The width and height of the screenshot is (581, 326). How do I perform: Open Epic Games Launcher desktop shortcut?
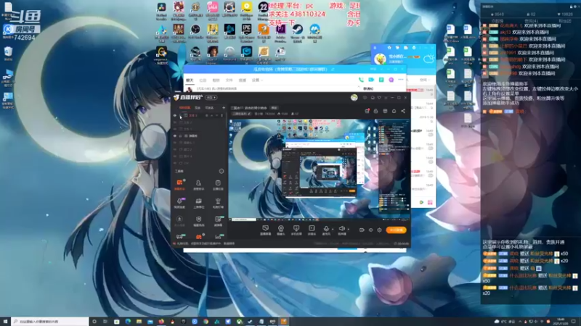coord(246,33)
